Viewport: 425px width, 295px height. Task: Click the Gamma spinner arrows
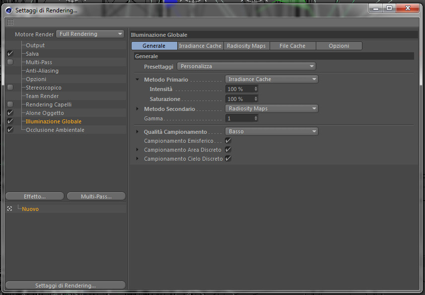point(256,118)
